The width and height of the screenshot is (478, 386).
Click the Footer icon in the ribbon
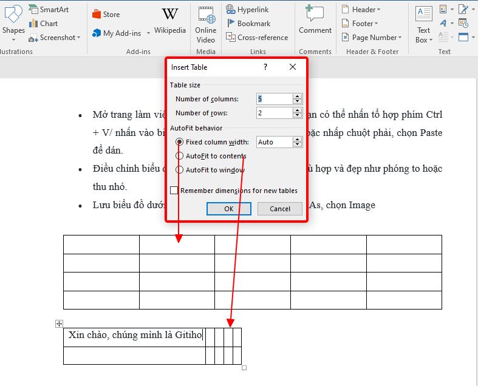pos(345,24)
